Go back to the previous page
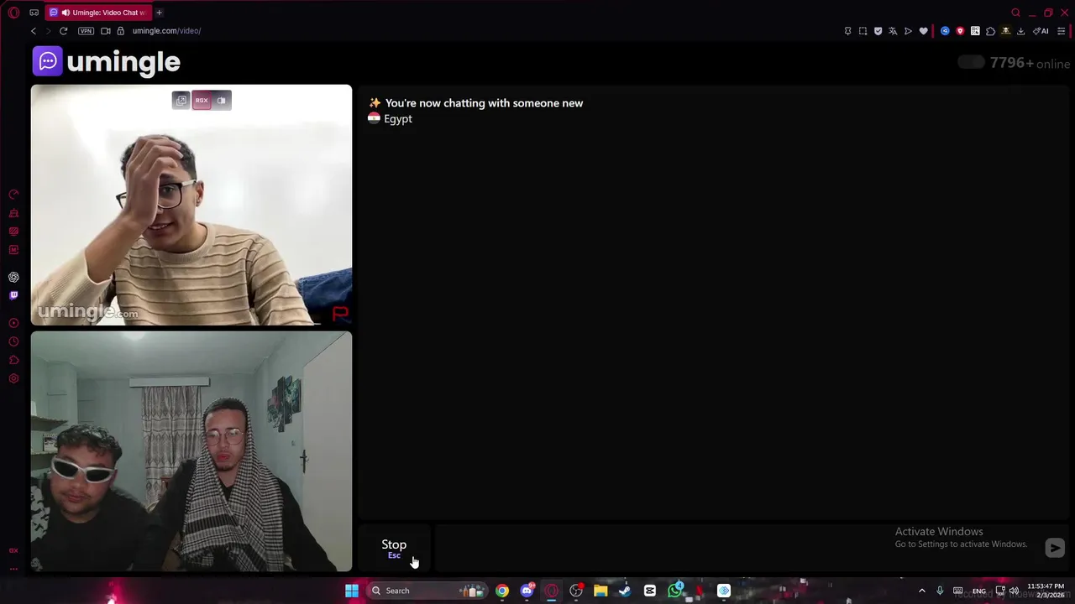The height and width of the screenshot is (604, 1075). tap(34, 31)
